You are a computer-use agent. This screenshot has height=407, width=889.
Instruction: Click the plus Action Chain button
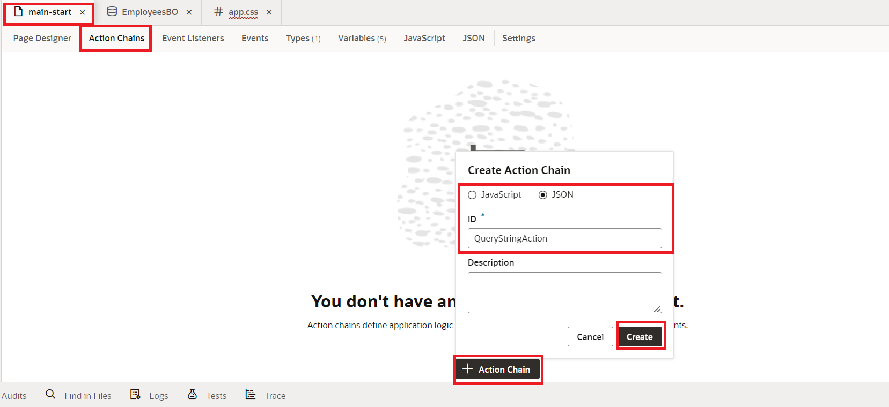tap(497, 370)
